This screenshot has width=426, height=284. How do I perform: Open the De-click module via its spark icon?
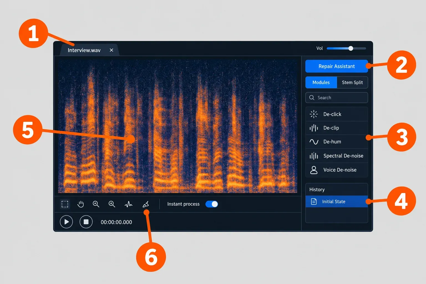coord(314,114)
